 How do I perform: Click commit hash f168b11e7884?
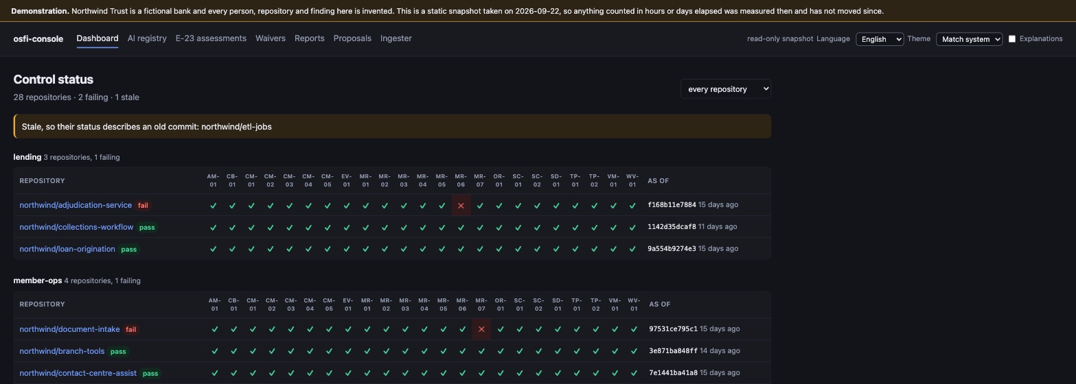672,205
